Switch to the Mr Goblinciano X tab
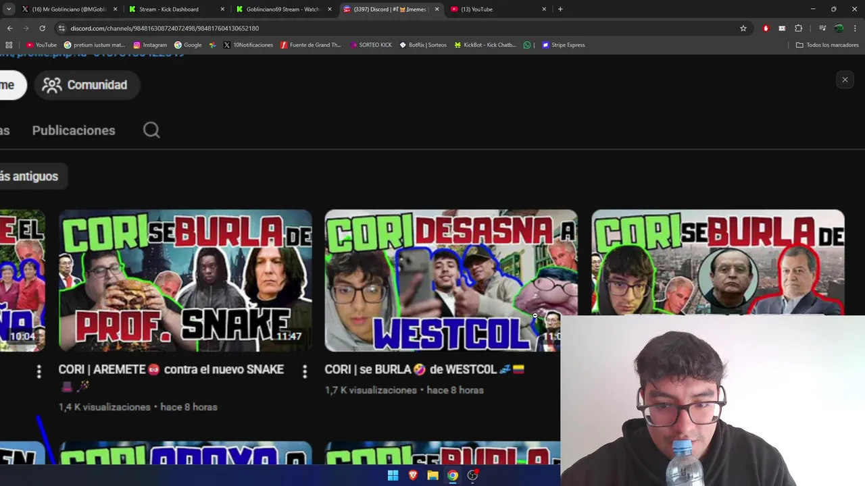Viewport: 865px width, 486px height. coord(69,9)
